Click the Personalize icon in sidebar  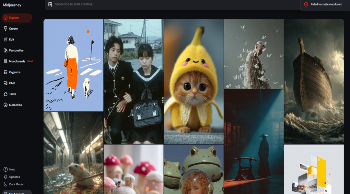(6, 50)
